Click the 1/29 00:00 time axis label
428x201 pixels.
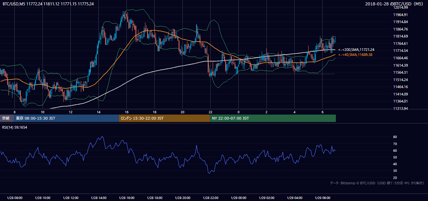click(x=238, y=198)
